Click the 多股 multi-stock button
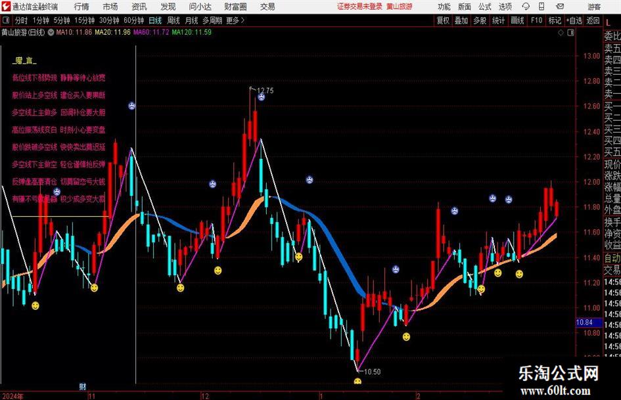Screen dimensions: 621x400 tap(480, 20)
